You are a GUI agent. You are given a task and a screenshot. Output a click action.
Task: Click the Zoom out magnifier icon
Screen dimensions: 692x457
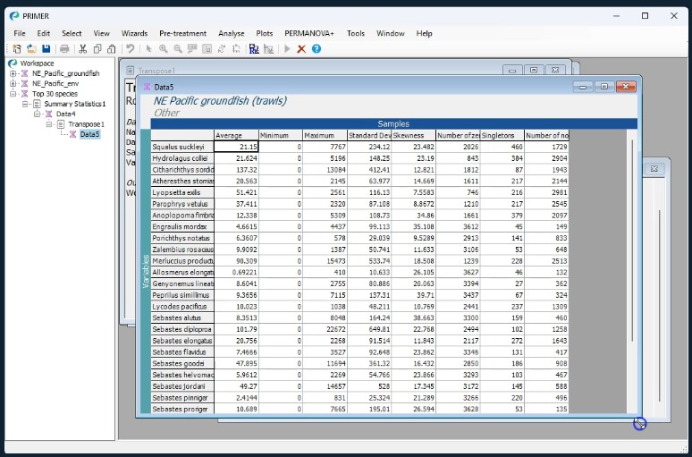coord(178,49)
